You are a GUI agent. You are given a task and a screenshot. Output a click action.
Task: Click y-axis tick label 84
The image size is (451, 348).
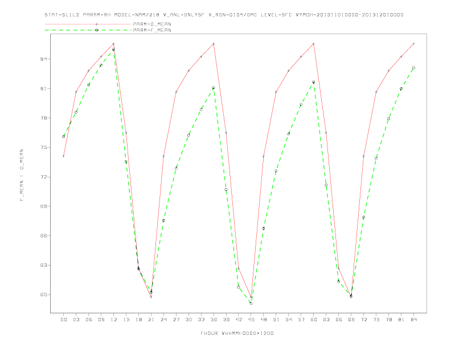pos(43,59)
